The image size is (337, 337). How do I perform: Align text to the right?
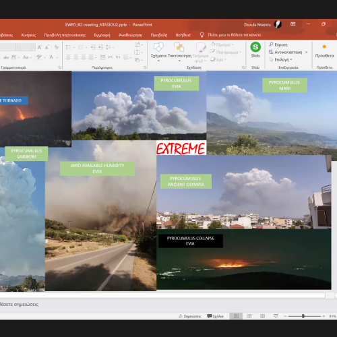(84, 57)
